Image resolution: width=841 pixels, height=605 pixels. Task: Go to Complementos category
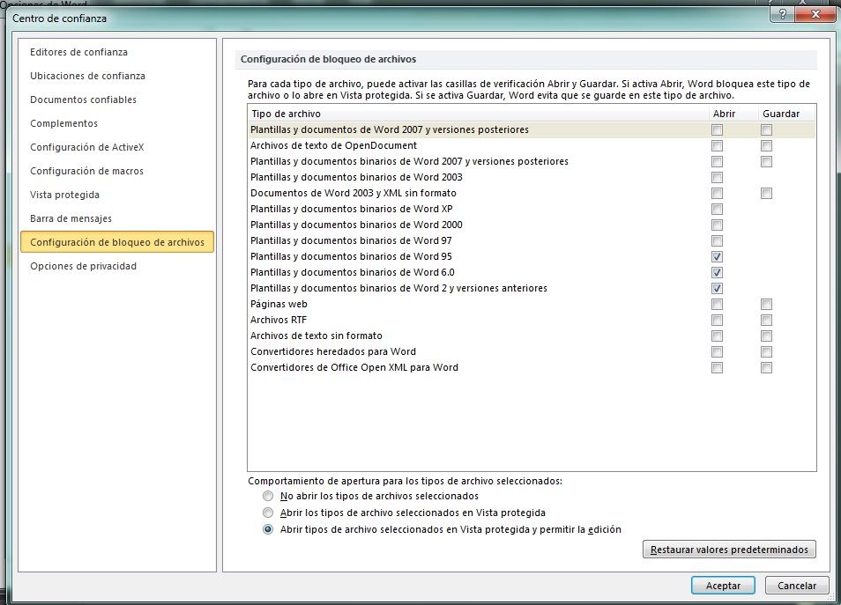click(63, 123)
